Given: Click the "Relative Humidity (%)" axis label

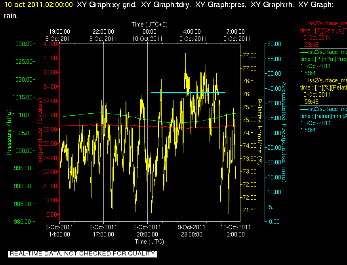Looking at the screenshot, I should pyautogui.click(x=259, y=132).
